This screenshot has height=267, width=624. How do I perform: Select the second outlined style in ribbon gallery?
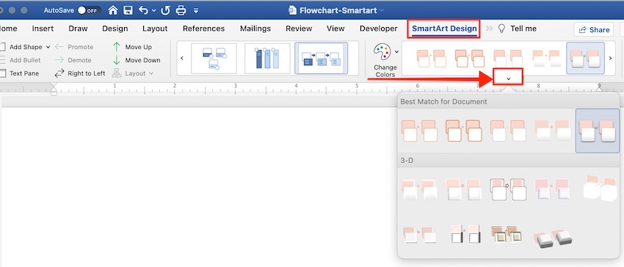pyautogui.click(x=470, y=59)
